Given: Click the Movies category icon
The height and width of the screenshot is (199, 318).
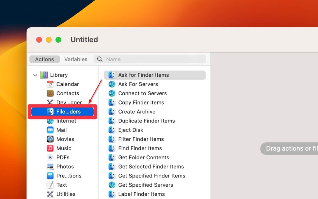Looking at the screenshot, I should coord(50,139).
